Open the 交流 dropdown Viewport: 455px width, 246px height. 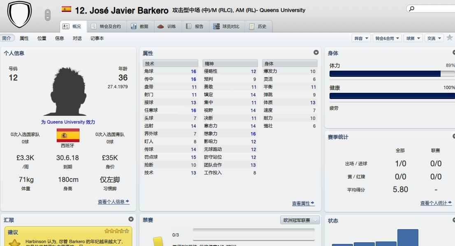[434, 38]
